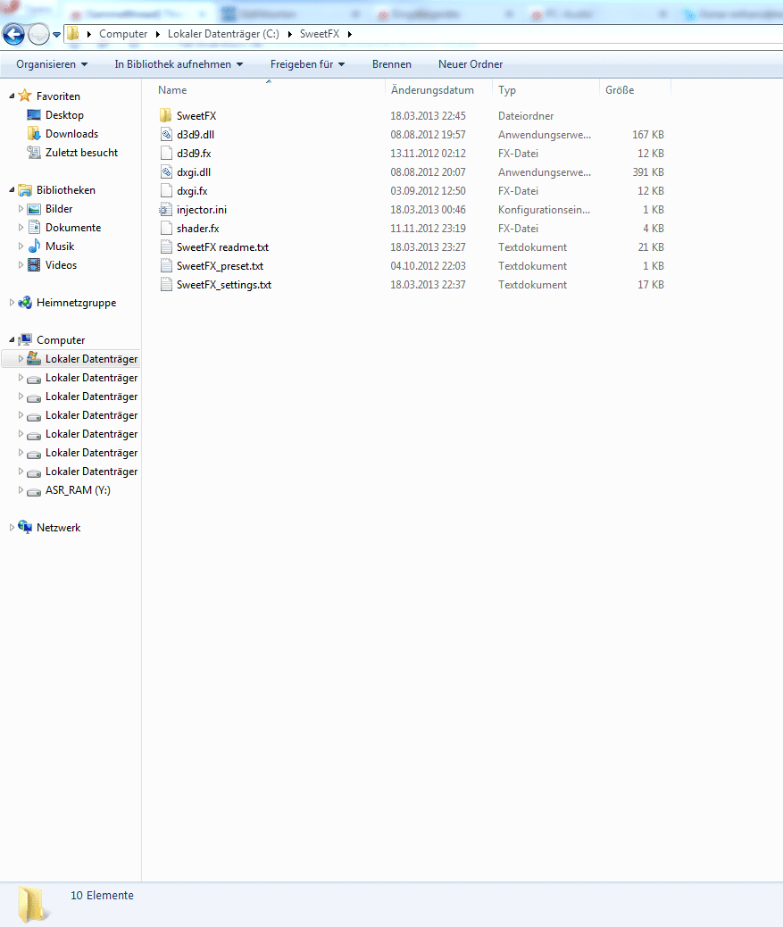
Task: Expand the Musik library node
Action: click(x=21, y=246)
